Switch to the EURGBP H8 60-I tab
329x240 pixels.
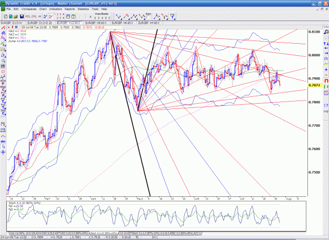(96, 23)
